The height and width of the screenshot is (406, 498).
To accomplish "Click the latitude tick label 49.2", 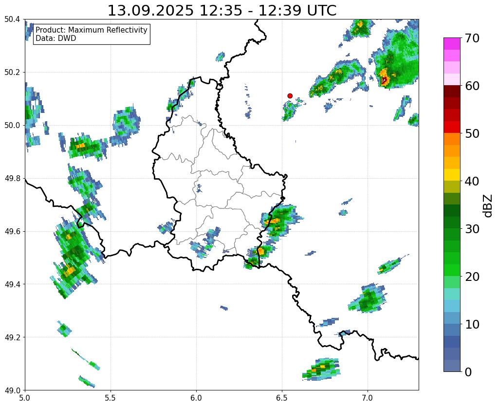I will (x=12, y=337).
